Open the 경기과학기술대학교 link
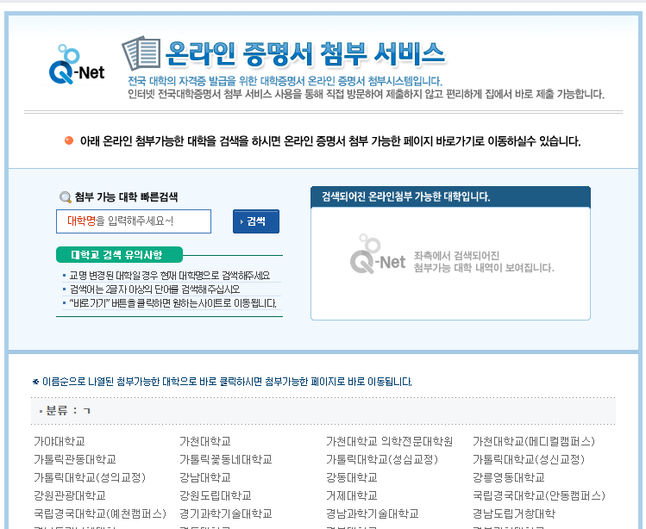The width and height of the screenshot is (646, 529). click(226, 513)
